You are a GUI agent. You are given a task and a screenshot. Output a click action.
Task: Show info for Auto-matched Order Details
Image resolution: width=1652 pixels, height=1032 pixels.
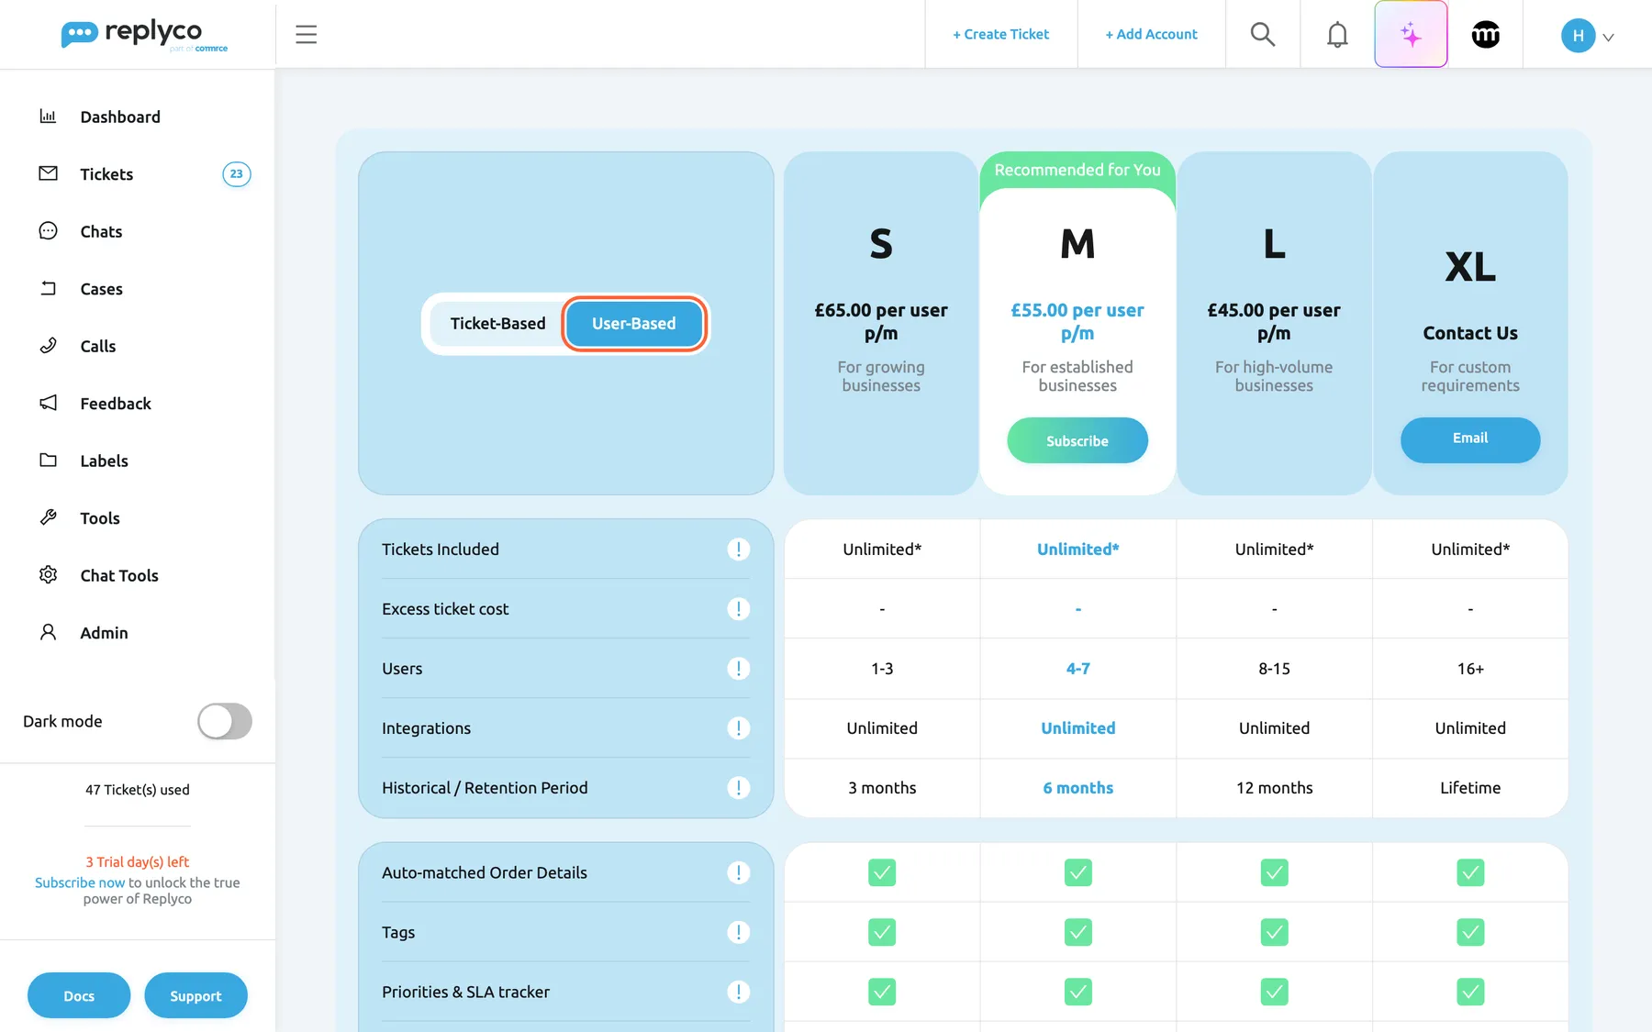pyautogui.click(x=738, y=872)
